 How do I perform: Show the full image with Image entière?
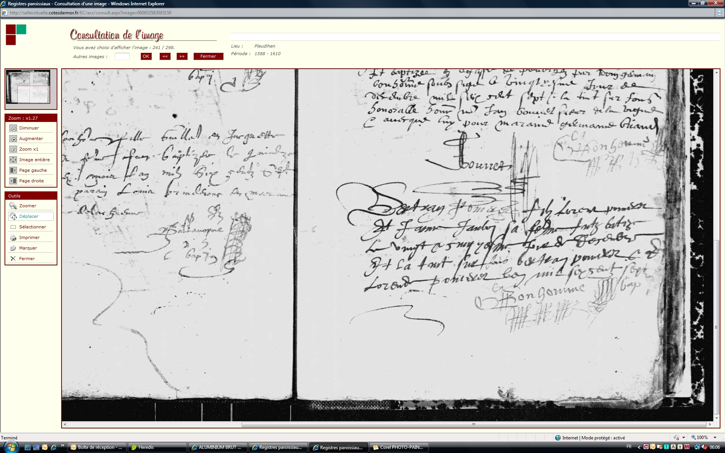coord(13,160)
